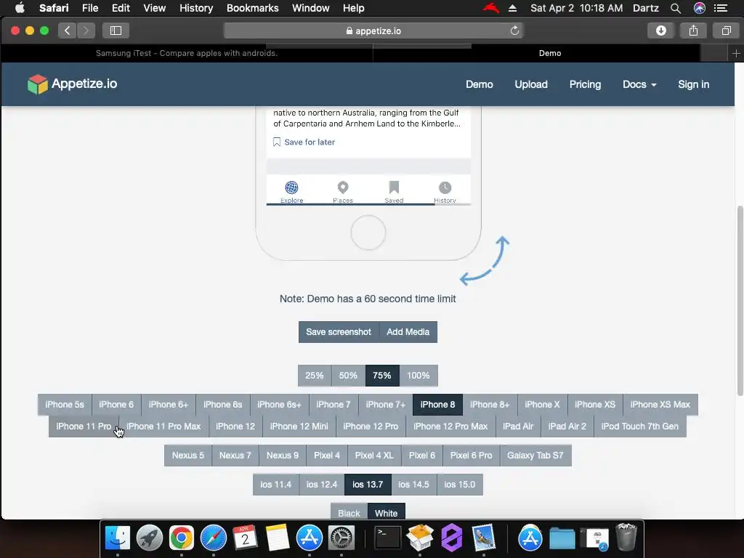This screenshot has width=744, height=558.
Task: Open Launchpad rocket in dock
Action: (x=150, y=538)
